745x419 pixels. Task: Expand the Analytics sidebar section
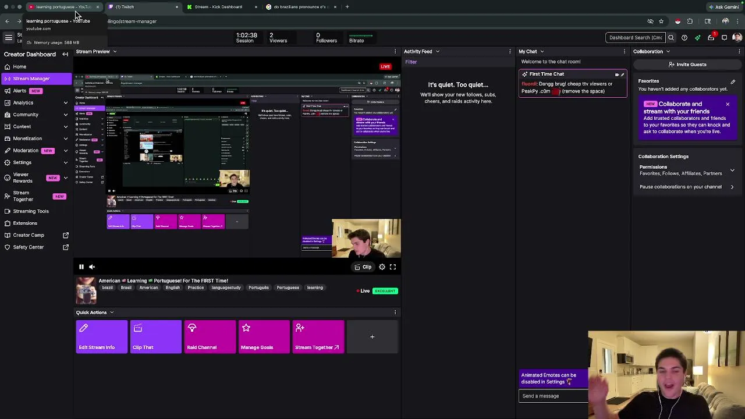(65, 103)
